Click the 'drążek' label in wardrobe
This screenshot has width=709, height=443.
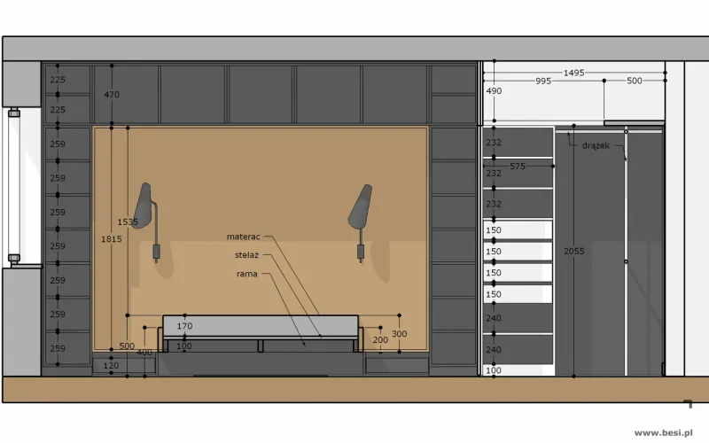click(x=596, y=145)
